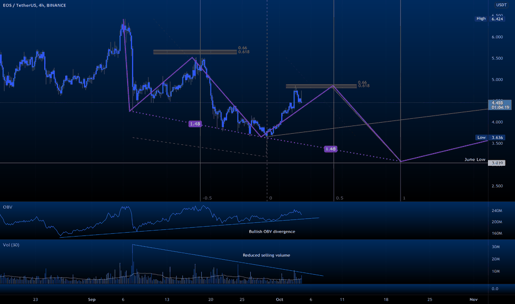Click the Reduced selling volume annotation
The width and height of the screenshot is (515, 304).
coord(266,255)
